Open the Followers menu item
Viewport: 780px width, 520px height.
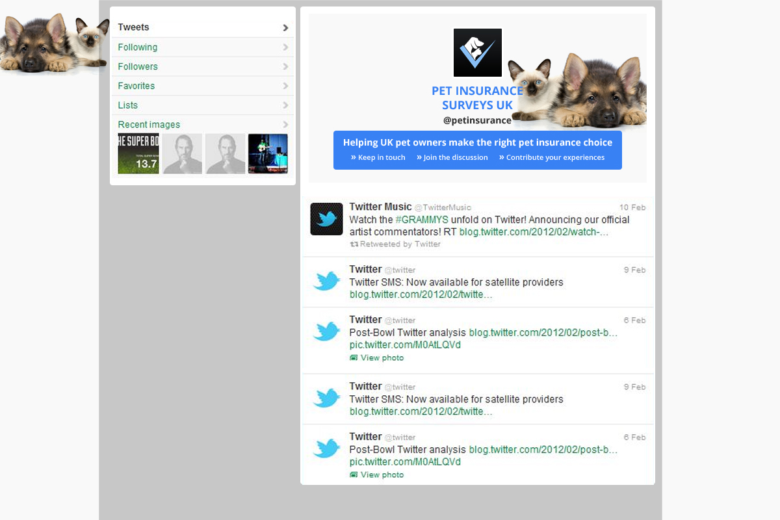pos(138,67)
